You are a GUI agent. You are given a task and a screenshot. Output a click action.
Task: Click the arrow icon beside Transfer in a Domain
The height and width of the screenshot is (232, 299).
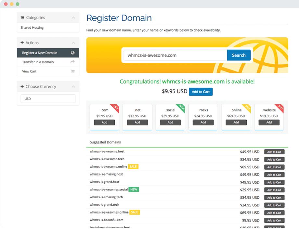pos(72,62)
